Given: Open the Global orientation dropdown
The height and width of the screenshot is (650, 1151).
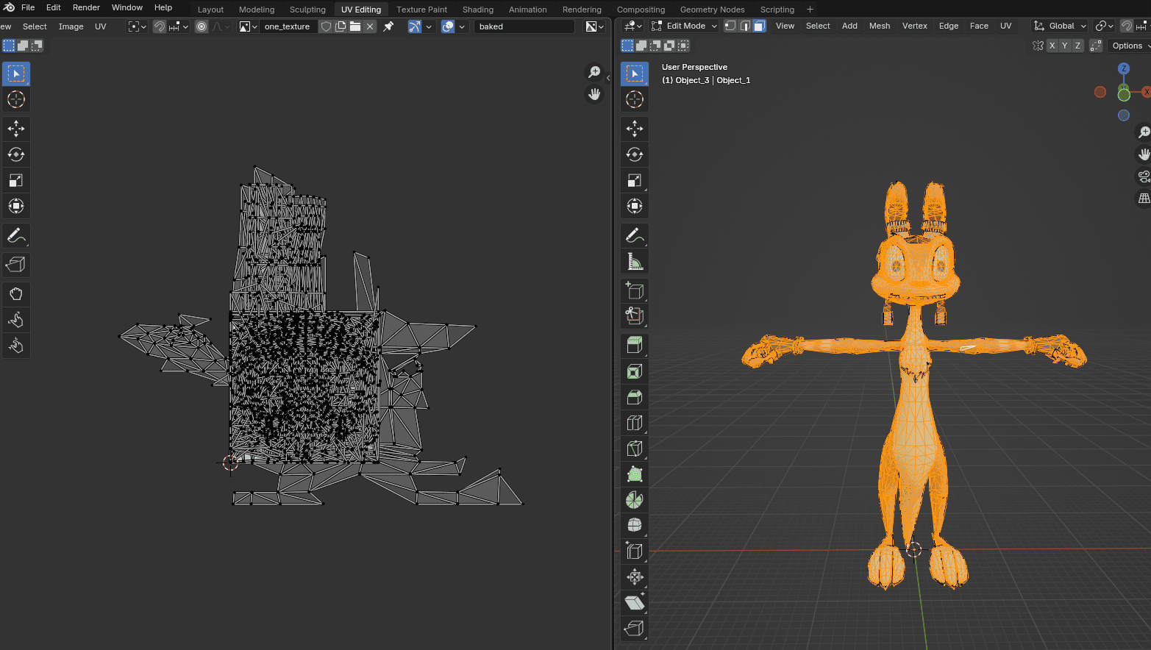Looking at the screenshot, I should click(1060, 26).
